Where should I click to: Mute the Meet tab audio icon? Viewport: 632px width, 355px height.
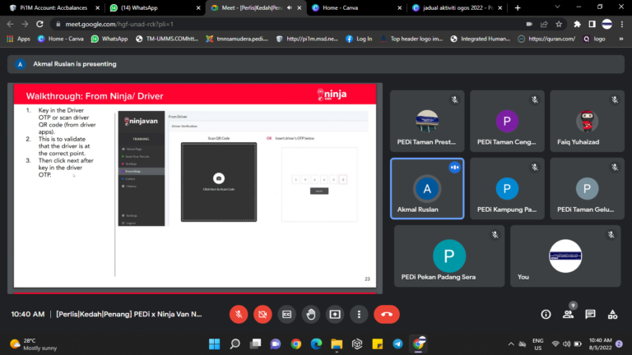289,7
